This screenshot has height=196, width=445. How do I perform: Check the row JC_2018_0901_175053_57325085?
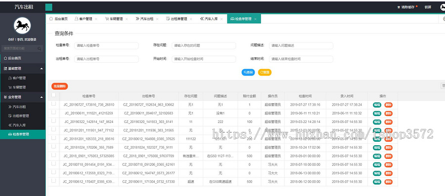(53, 155)
